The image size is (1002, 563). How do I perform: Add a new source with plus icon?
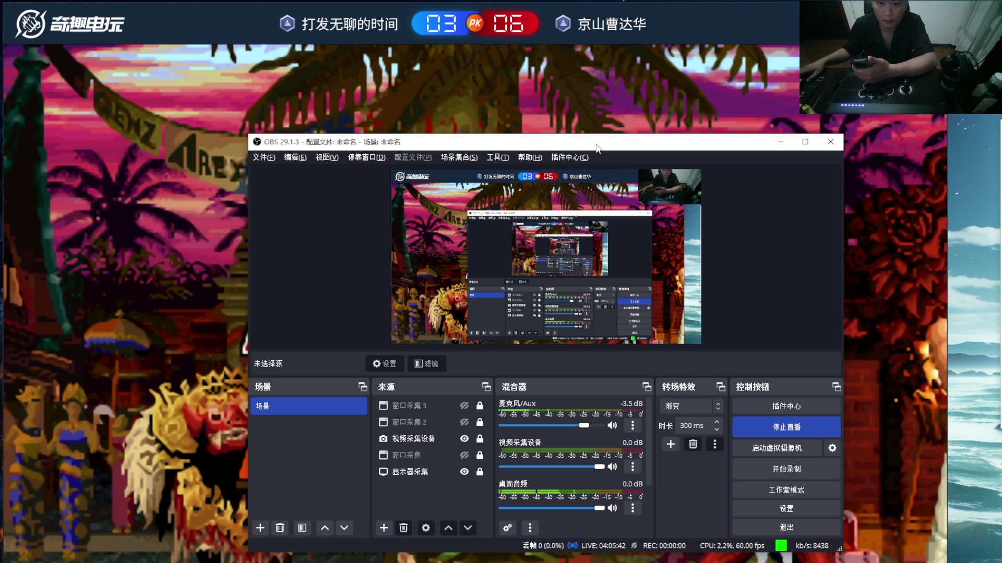click(x=384, y=528)
